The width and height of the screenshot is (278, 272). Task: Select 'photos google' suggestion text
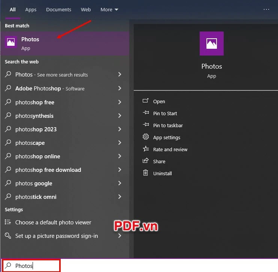(x=34, y=183)
